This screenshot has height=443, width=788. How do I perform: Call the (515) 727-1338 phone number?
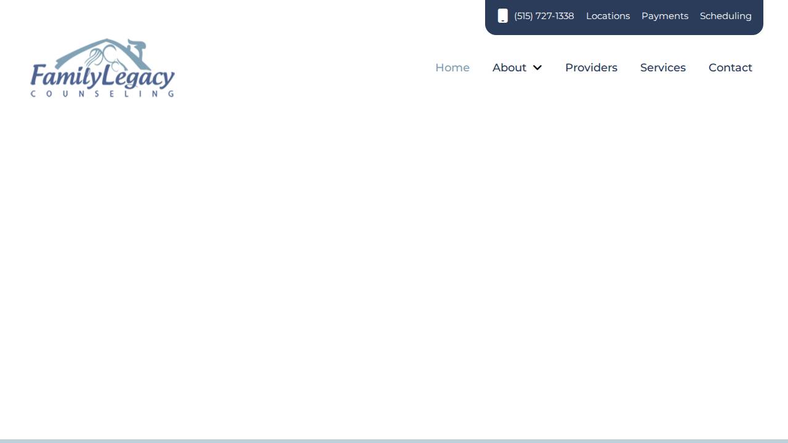[x=544, y=15]
